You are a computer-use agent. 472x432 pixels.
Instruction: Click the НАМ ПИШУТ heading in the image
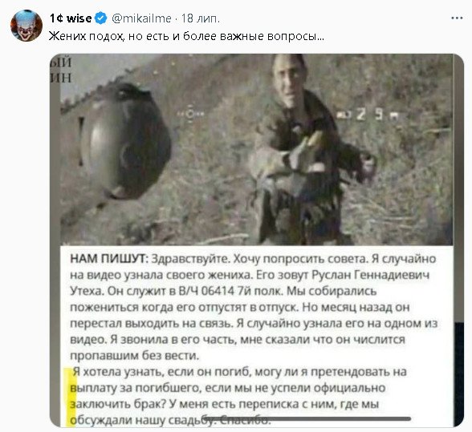109,259
